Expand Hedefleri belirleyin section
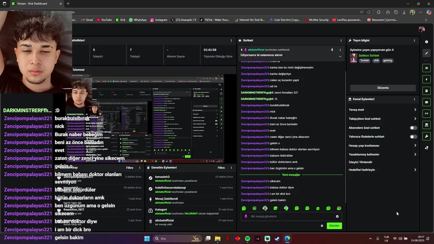 (383, 170)
